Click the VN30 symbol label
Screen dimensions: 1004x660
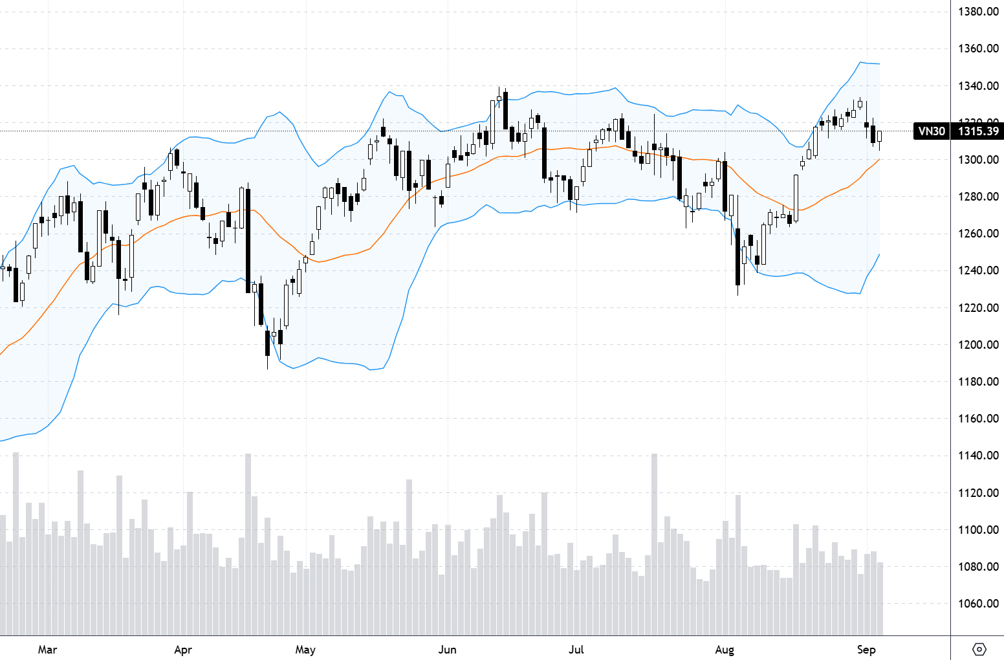[931, 131]
